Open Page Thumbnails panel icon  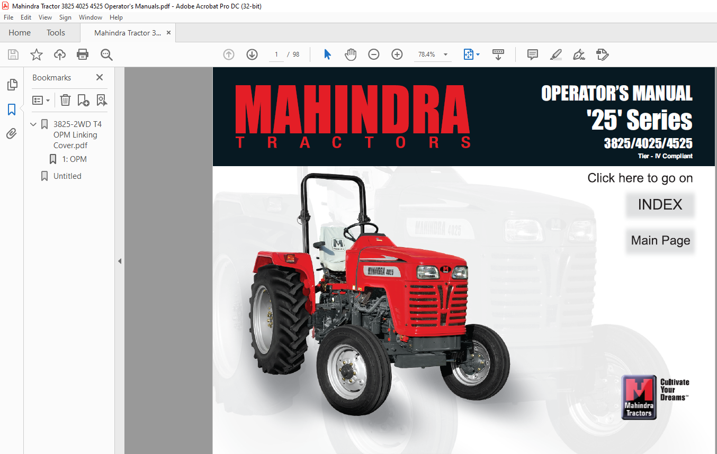(12, 85)
